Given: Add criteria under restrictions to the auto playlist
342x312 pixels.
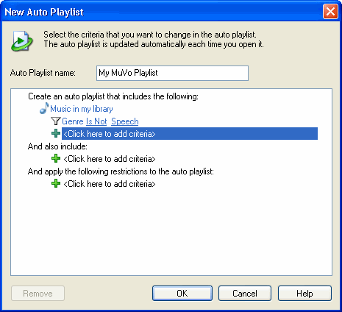Looking at the screenshot, I should 110,184.
